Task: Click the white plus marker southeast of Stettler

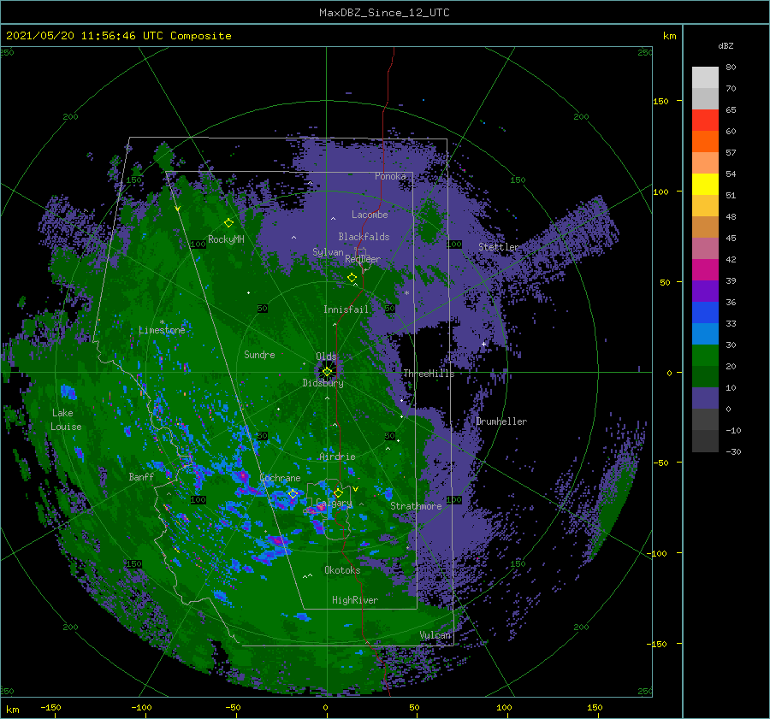Action: [483, 344]
